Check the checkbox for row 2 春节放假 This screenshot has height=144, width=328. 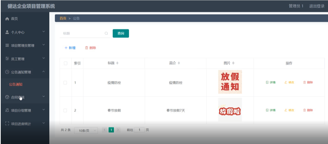click(x=65, y=110)
